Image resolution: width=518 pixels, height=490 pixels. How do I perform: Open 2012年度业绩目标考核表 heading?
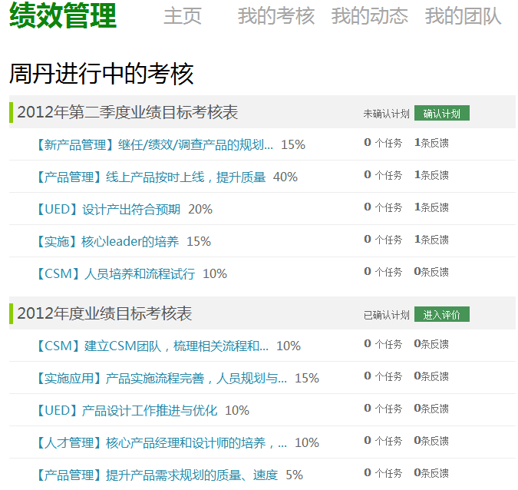tap(104, 313)
